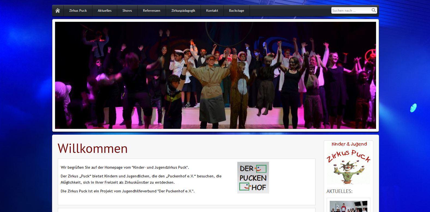Click Backstage in the navigation bar

(237, 11)
